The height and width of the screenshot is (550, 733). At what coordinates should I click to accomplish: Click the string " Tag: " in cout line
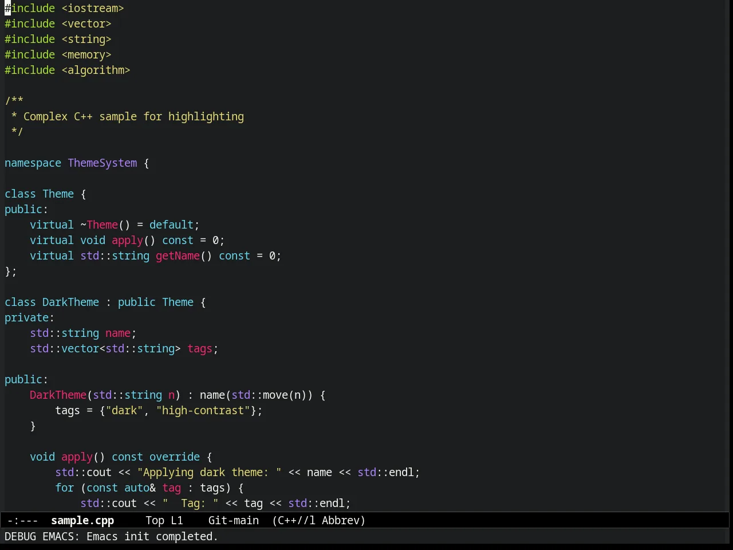tap(190, 503)
